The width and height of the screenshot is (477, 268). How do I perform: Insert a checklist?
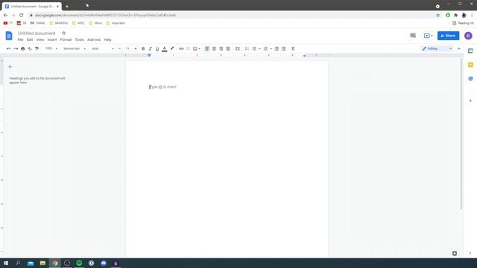(x=247, y=48)
